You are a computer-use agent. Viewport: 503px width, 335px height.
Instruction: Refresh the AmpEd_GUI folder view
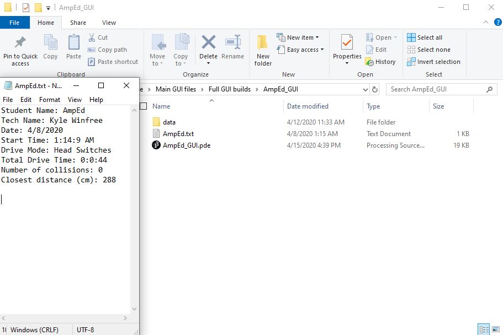coord(375,89)
